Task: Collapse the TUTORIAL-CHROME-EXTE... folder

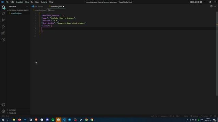Action: click(18, 10)
